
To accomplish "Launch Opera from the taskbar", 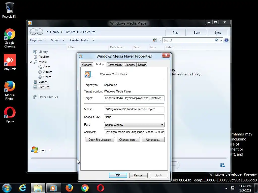I will [101, 188].
